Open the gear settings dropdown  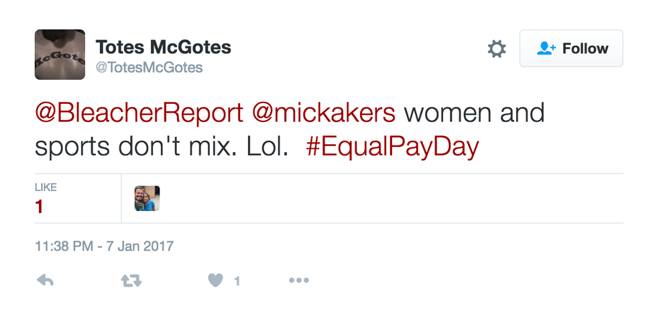tap(496, 49)
